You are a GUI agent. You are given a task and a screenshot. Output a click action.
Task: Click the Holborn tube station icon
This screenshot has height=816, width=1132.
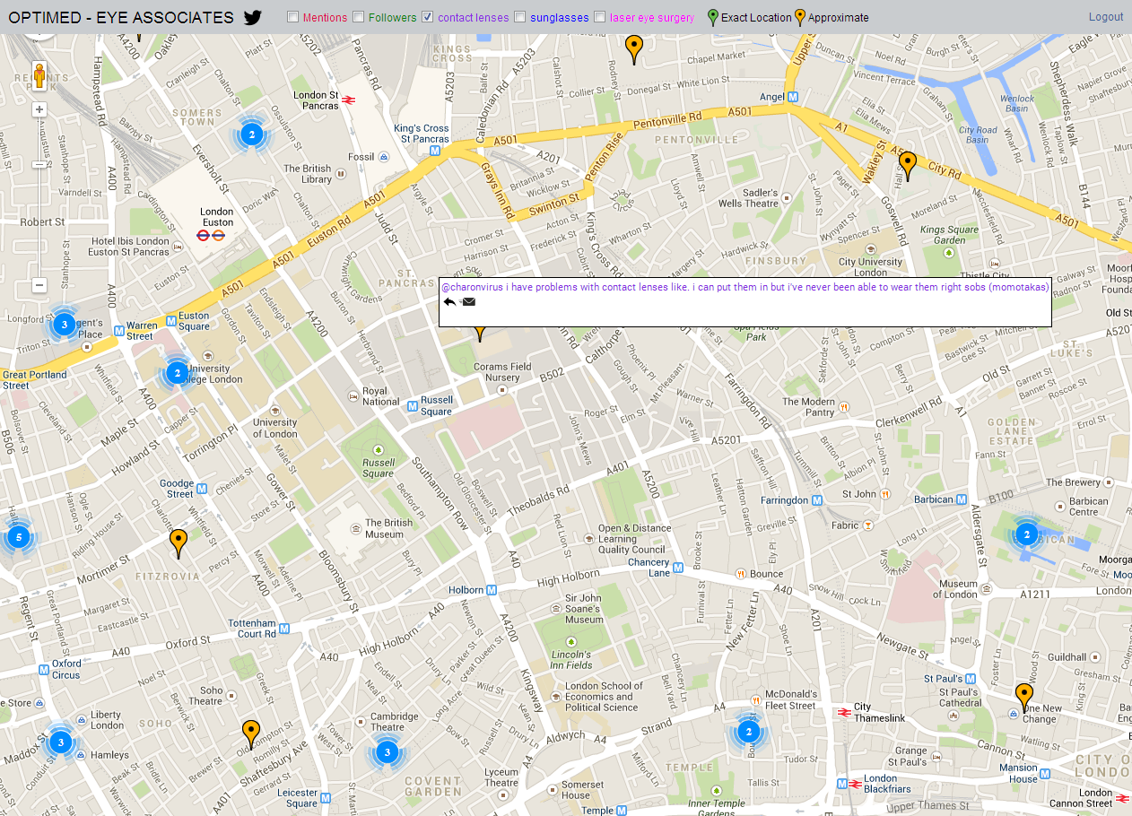492,590
